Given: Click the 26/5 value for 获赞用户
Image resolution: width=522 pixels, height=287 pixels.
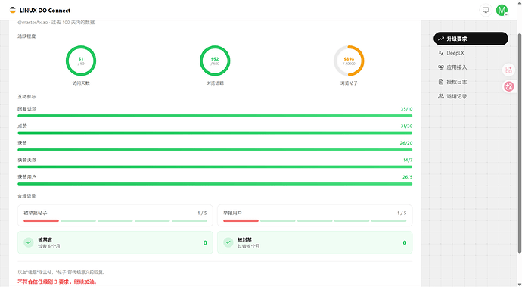Looking at the screenshot, I should 408,177.
